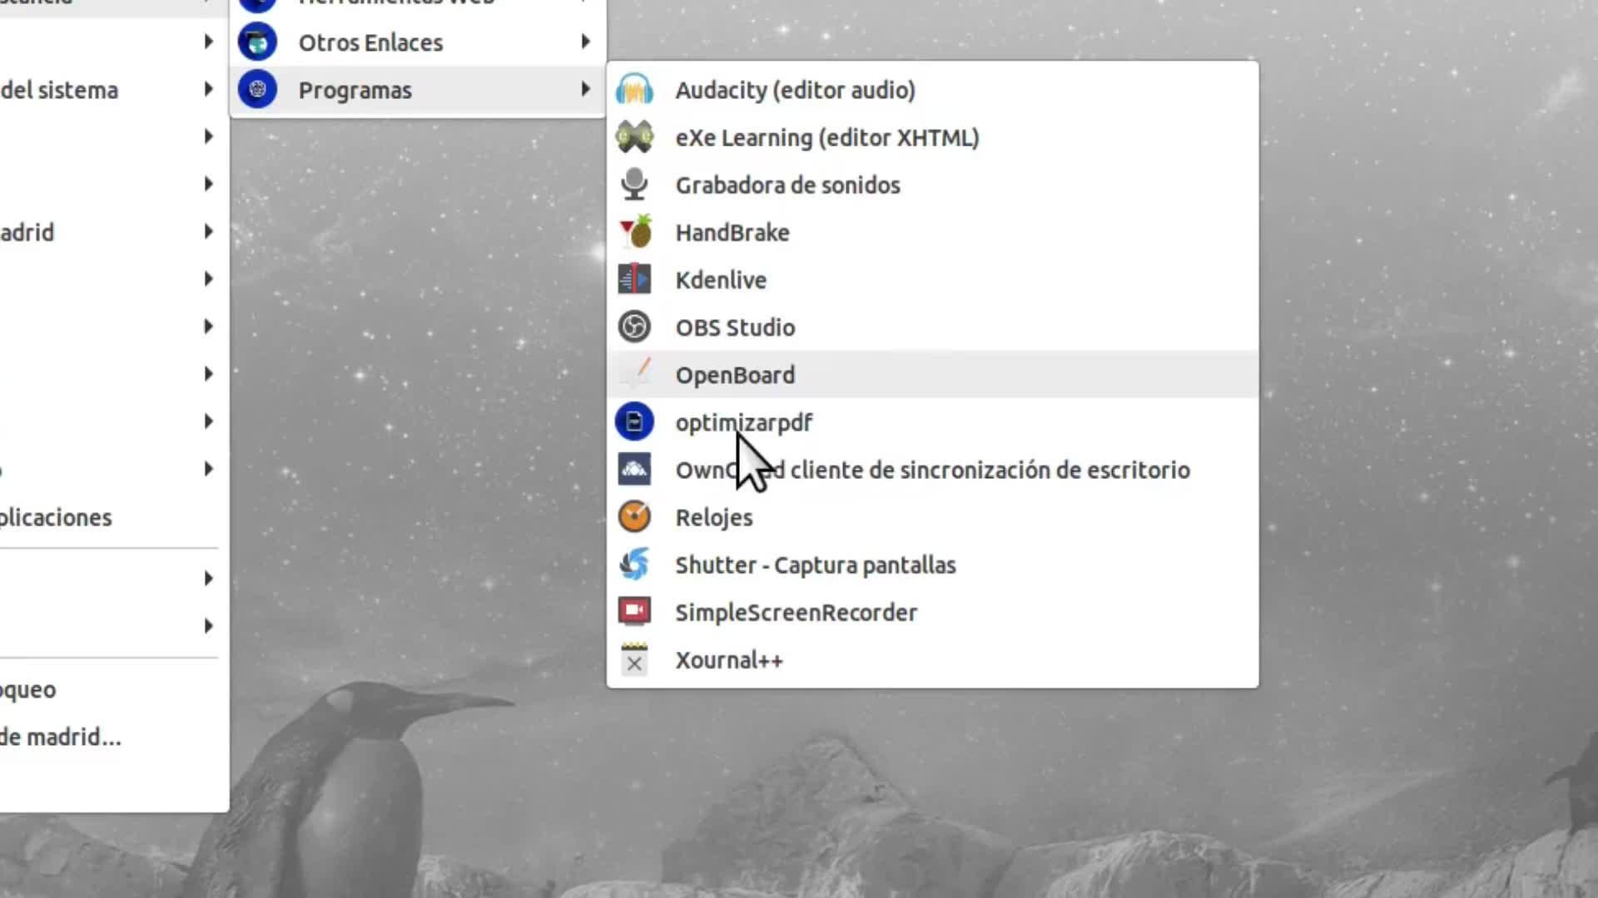Click the HandBrake pineapple icon

[x=636, y=232]
